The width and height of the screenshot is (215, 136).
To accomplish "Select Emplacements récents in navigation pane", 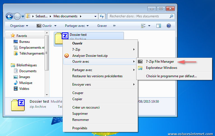I will [x=32, y=48].
